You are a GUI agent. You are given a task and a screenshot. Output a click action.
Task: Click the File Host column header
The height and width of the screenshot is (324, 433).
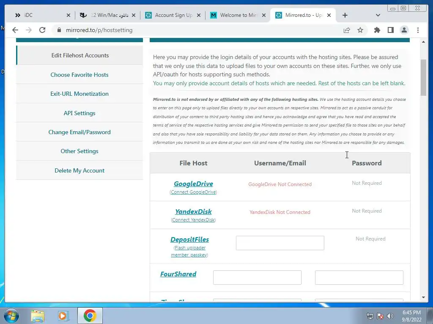[193, 163]
